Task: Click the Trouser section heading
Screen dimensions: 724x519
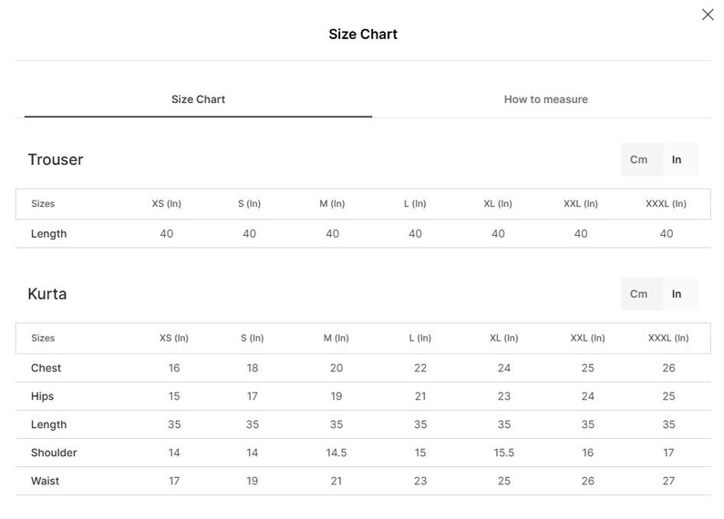Action: click(x=56, y=159)
